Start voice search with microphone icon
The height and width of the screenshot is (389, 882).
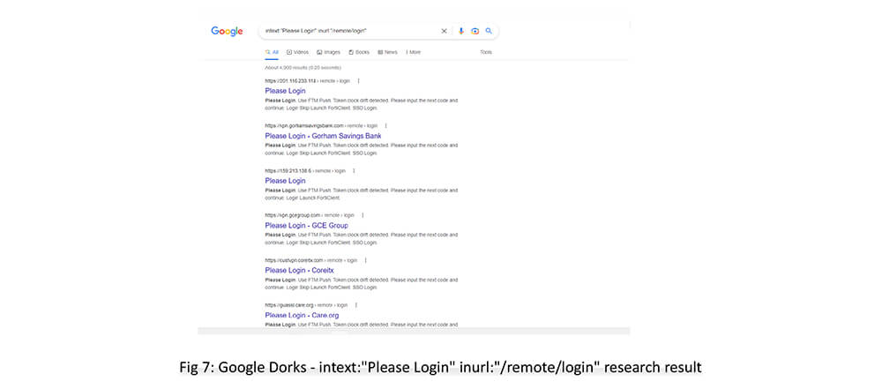460,31
